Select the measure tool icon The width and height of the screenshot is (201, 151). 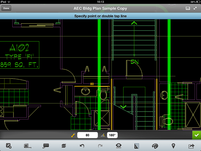(x=28, y=146)
